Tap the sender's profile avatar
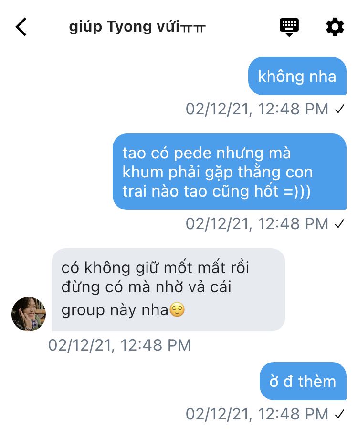The height and width of the screenshot is (440, 358). click(28, 314)
